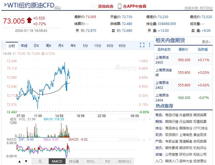Image resolution: width=215 pixels, height=165 pixels.
Task: Open the 上海原油 2404 row
Action: click(x=183, y=98)
